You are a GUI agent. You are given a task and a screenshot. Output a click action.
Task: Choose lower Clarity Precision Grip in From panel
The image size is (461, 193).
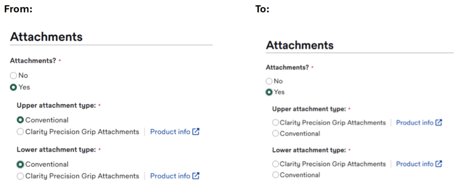tap(20, 176)
